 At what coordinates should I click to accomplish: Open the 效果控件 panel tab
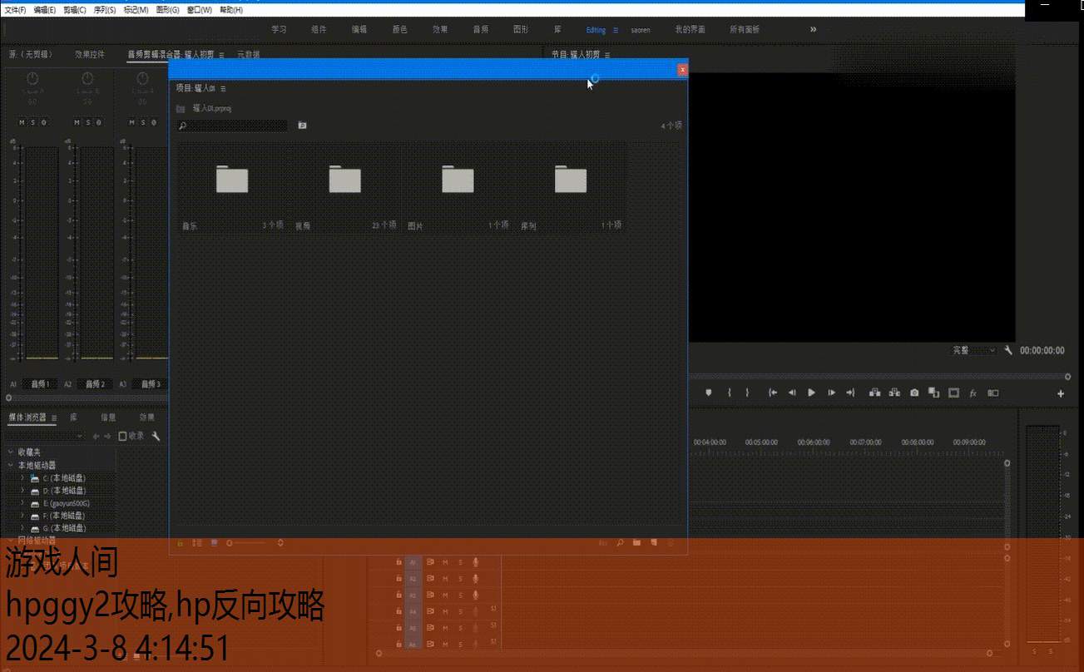pos(90,54)
